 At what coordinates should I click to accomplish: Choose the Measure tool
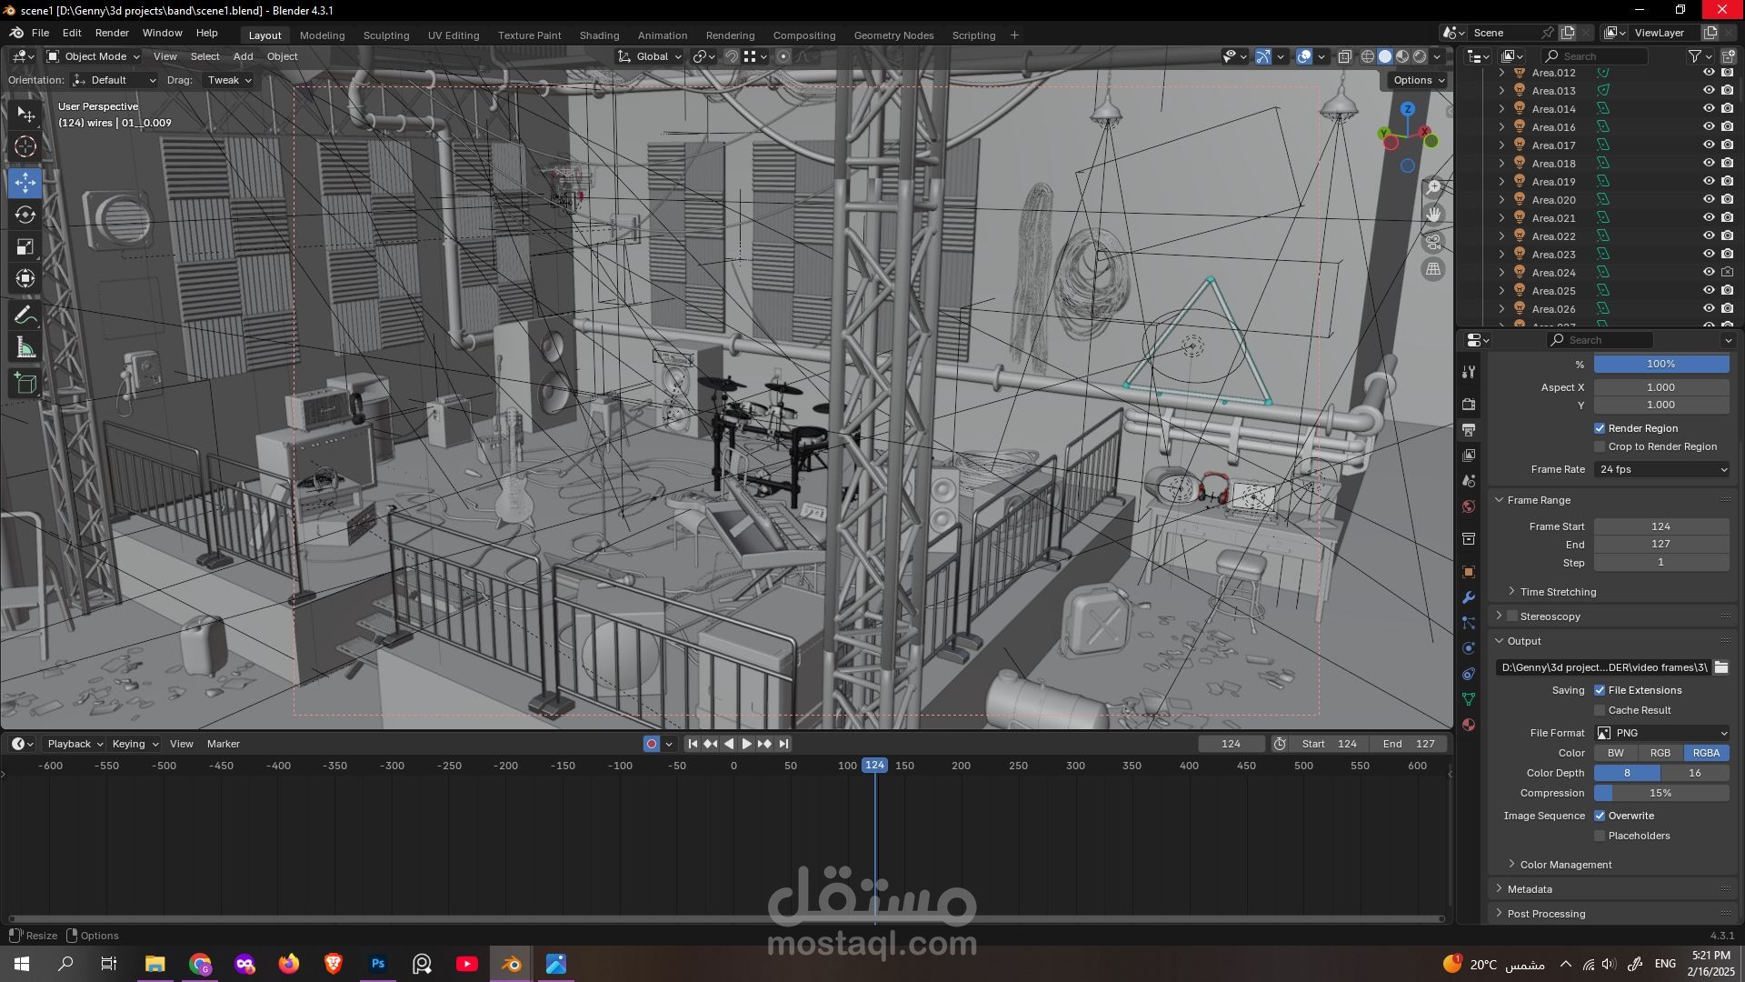click(25, 348)
